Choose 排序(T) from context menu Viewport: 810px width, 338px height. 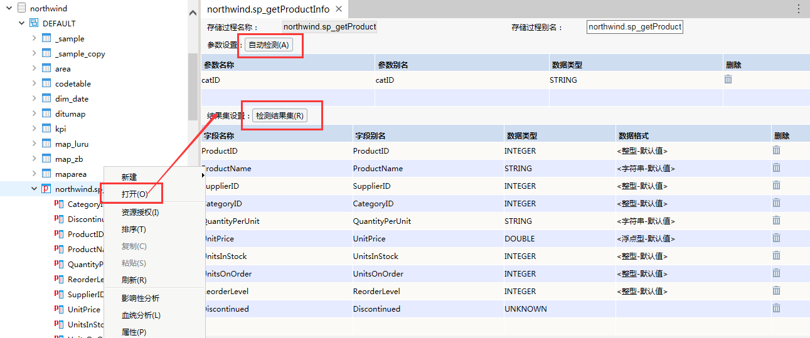click(x=134, y=230)
